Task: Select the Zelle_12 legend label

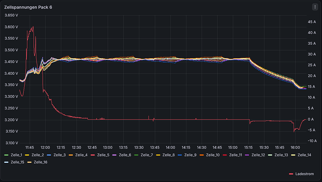Action: (258, 155)
